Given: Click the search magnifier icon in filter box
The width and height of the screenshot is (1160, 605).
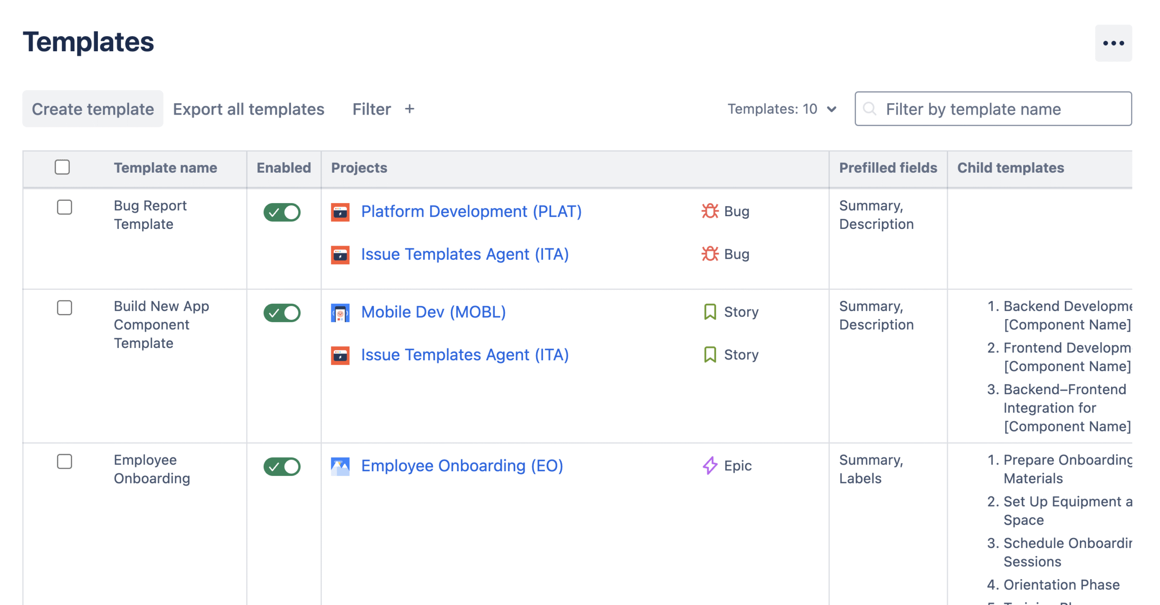Looking at the screenshot, I should [x=869, y=109].
